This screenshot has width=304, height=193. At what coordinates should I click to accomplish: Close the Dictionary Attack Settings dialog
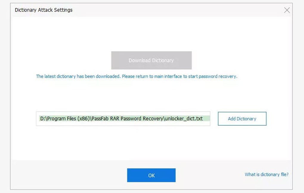(x=287, y=10)
